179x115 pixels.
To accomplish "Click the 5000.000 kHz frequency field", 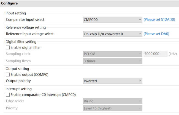I will click(x=155, y=54).
